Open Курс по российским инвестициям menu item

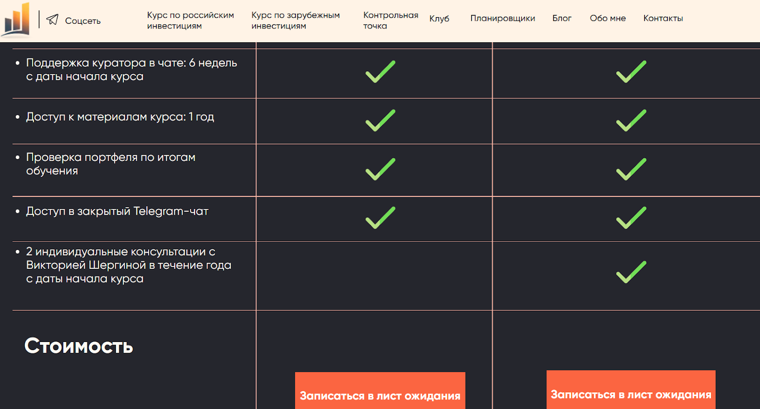tap(190, 20)
